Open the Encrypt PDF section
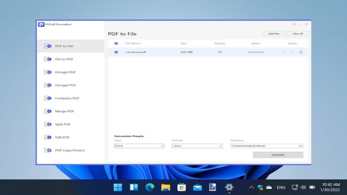Viewport: 347px width, 195px height. point(70,72)
